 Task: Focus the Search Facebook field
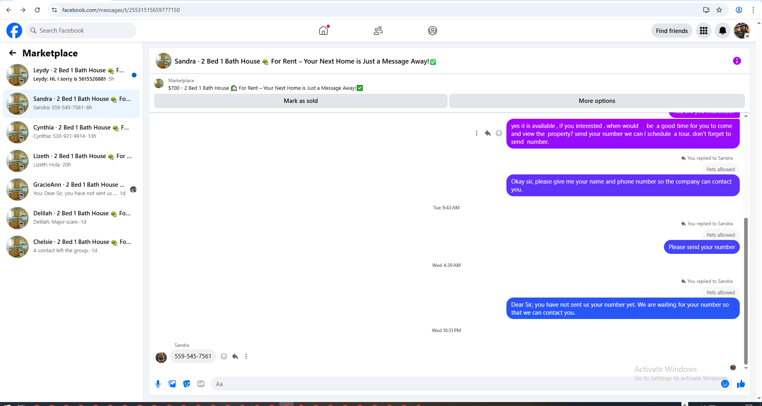click(x=81, y=31)
